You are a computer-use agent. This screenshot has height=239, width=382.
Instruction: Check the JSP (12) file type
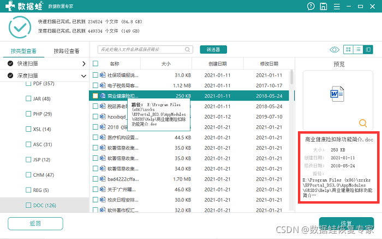(x=28, y=159)
